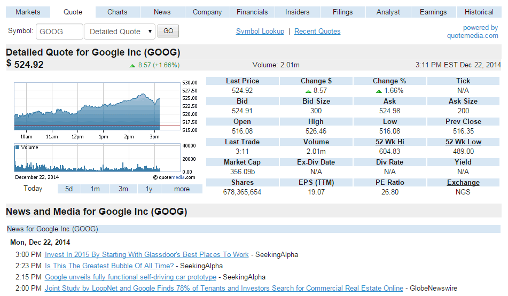Viewport: 508px width, 296px height.
Task: Click the High value 526.46
Action: (x=316, y=131)
